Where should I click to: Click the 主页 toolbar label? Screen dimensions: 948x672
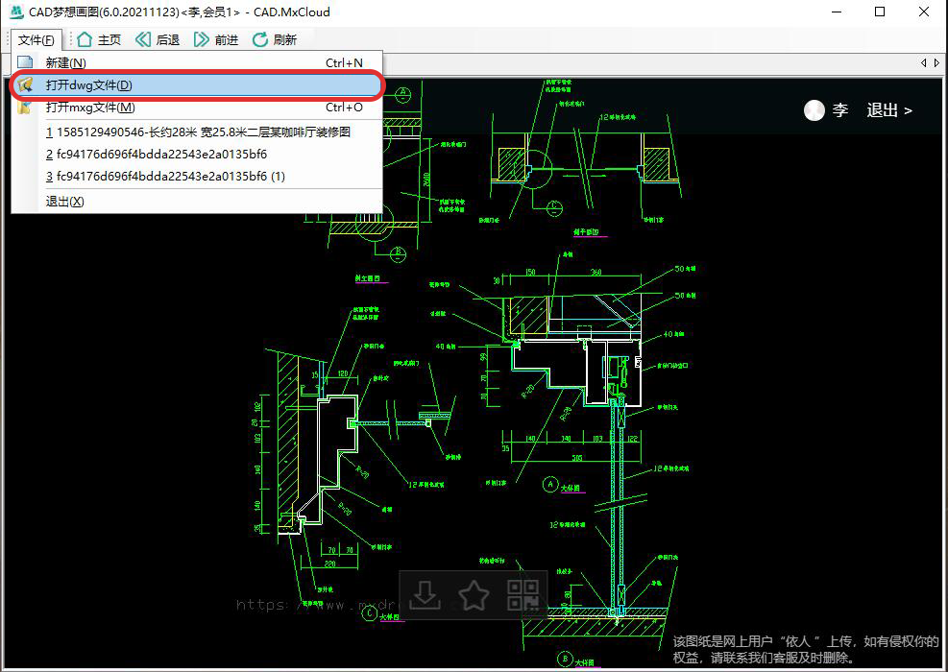click(x=109, y=40)
